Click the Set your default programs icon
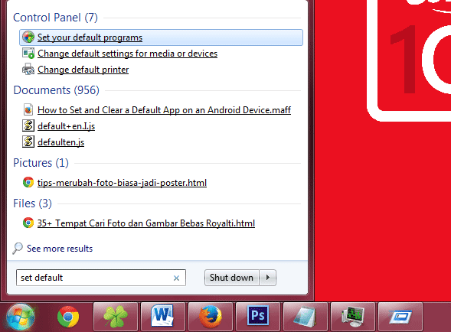The width and height of the screenshot is (451, 332). coord(28,37)
